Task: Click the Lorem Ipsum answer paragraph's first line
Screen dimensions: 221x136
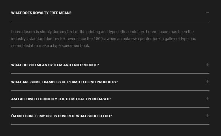Action: pyautogui.click(x=102, y=32)
